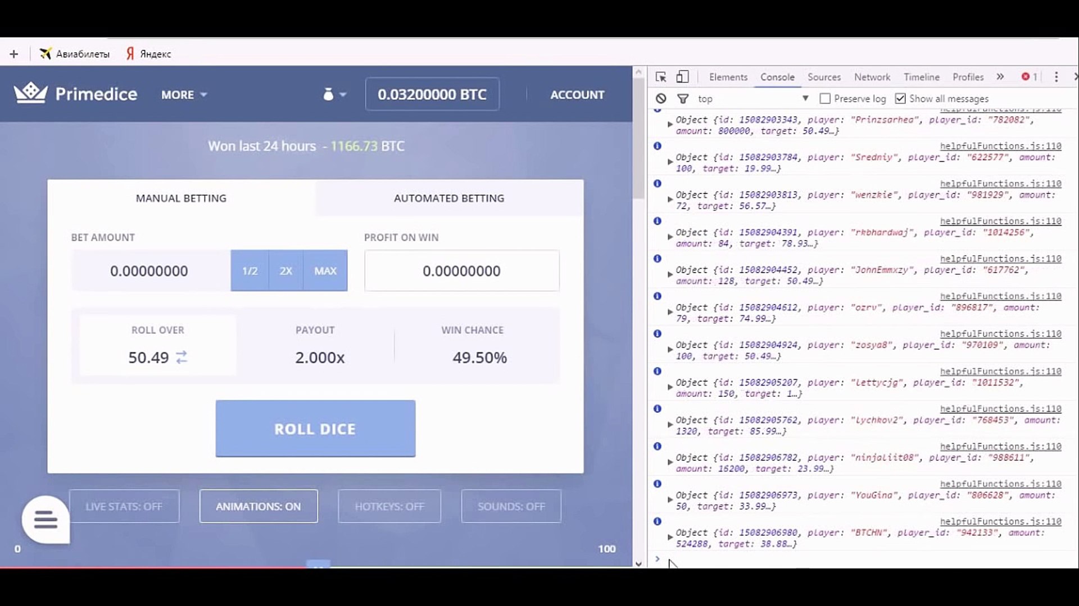Click info icon beside lychkov2 log entry
The image size is (1079, 606).
657,408
